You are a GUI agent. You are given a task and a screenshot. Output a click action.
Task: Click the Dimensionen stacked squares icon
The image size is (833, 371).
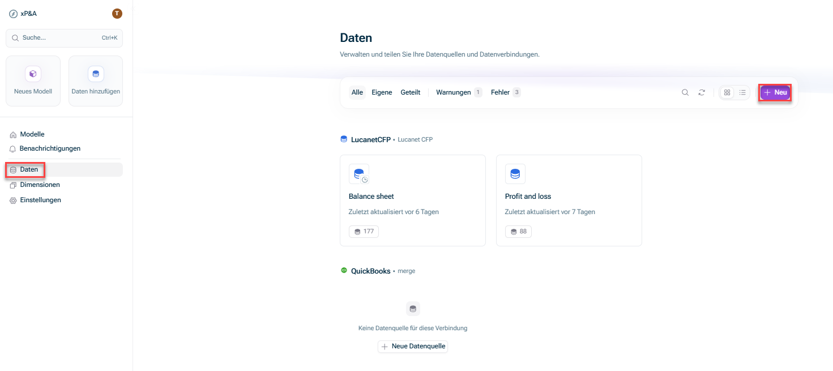point(14,185)
